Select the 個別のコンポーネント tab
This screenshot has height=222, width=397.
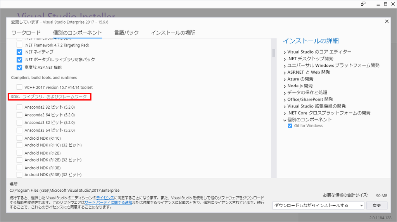tap(77, 33)
